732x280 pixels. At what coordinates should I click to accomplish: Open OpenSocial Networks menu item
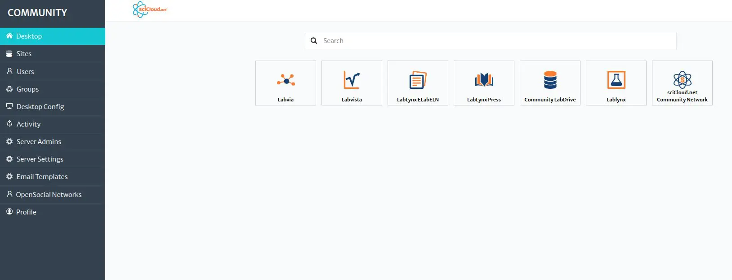pyautogui.click(x=53, y=194)
